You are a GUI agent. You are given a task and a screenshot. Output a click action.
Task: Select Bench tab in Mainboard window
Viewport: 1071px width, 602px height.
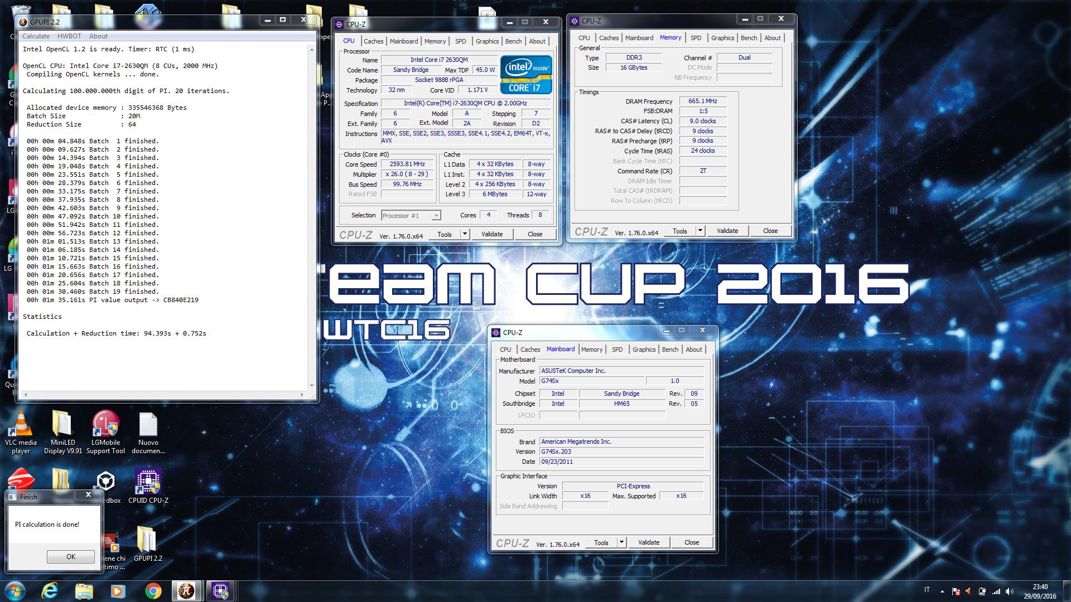(x=670, y=349)
